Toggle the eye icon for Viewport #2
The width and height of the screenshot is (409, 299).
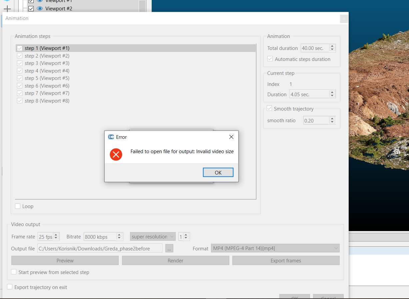40,8
